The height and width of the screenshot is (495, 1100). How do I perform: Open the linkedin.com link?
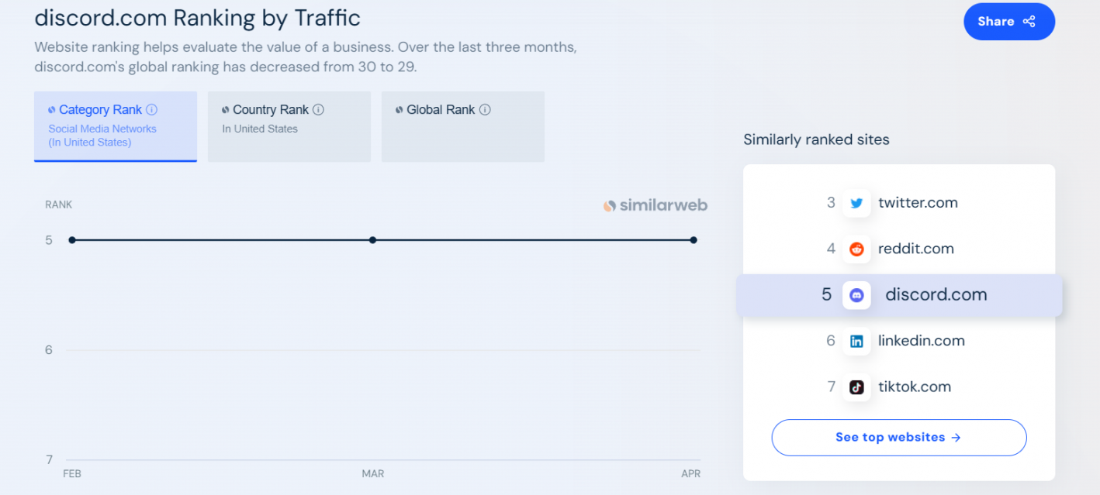921,341
